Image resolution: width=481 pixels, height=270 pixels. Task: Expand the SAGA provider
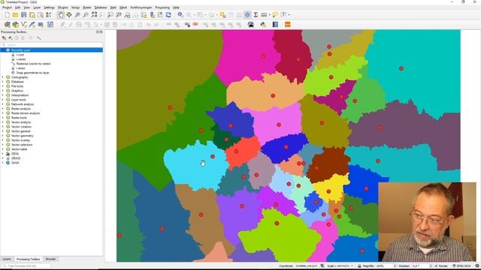click(3, 163)
